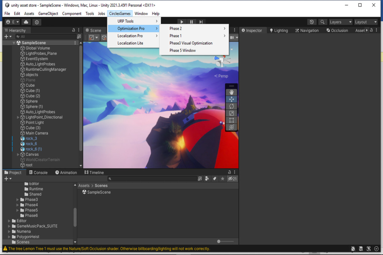
Task: Expand the Phase3 folder
Action: pyautogui.click(x=18, y=200)
